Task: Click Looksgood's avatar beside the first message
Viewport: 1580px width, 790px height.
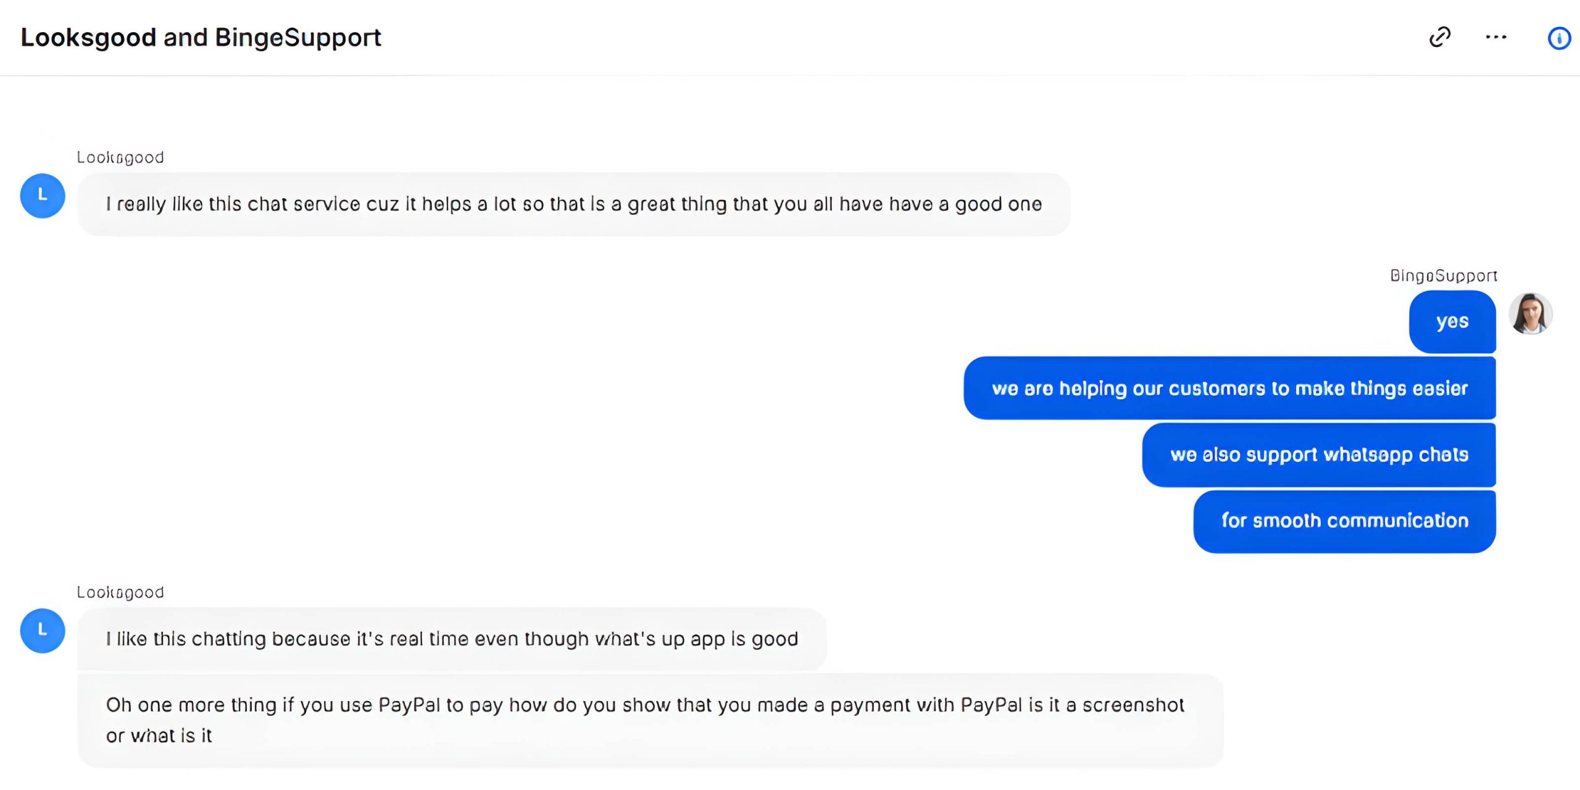Action: 43,196
